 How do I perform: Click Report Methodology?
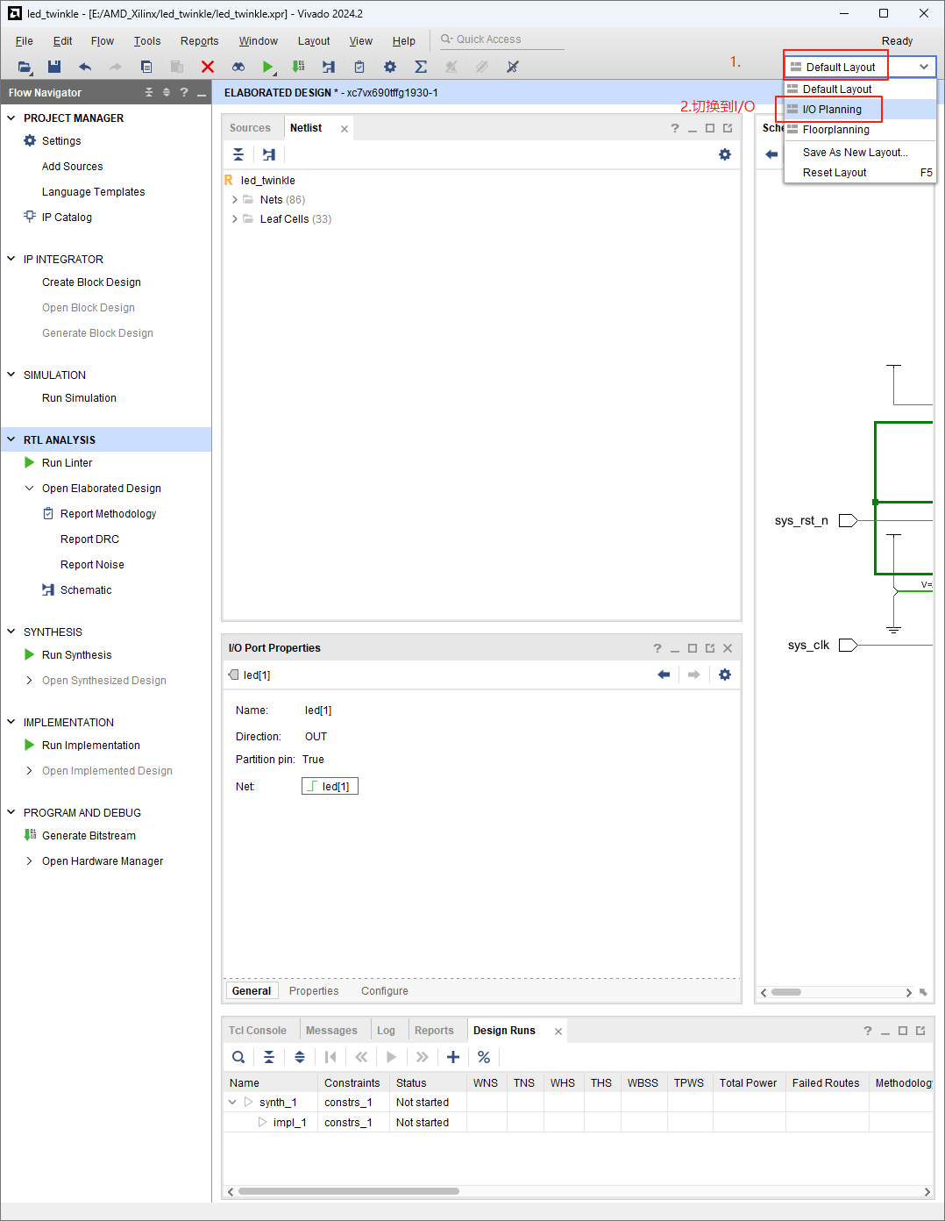(108, 514)
